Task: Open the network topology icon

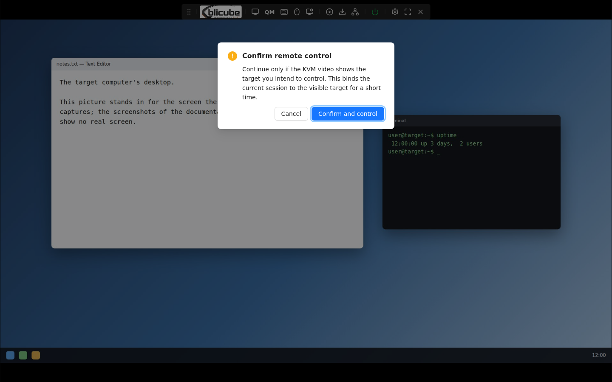Action: pyautogui.click(x=355, y=12)
